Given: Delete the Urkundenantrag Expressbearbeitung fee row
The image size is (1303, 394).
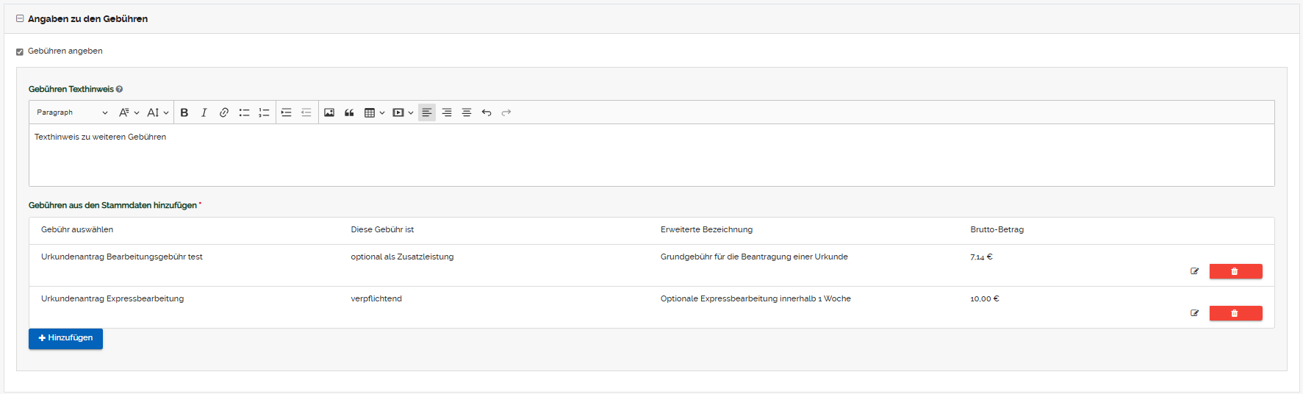Looking at the screenshot, I should click(1235, 313).
